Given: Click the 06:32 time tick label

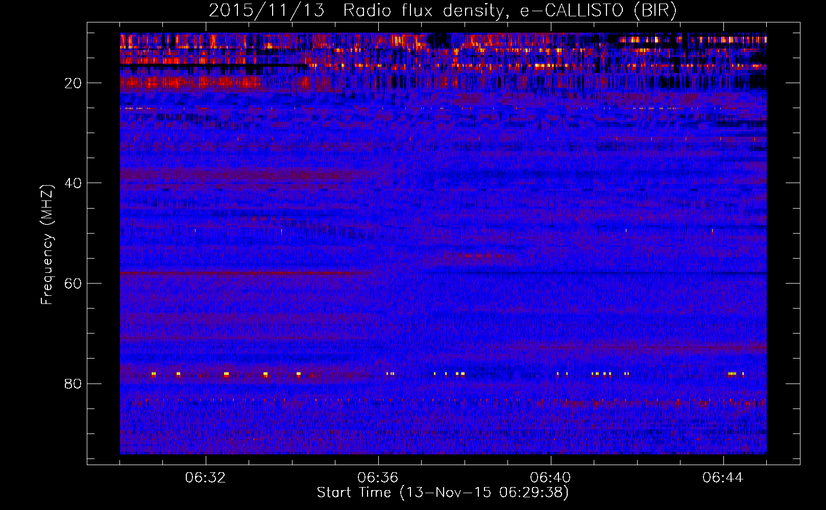Looking at the screenshot, I should point(206,478).
